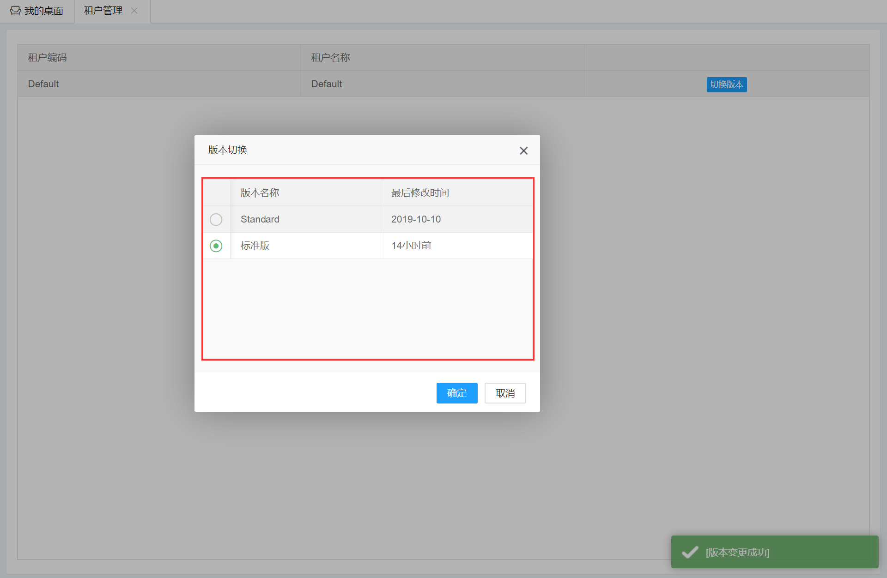Image resolution: width=887 pixels, height=578 pixels.
Task: Select the Standard version radio button
Action: point(216,219)
